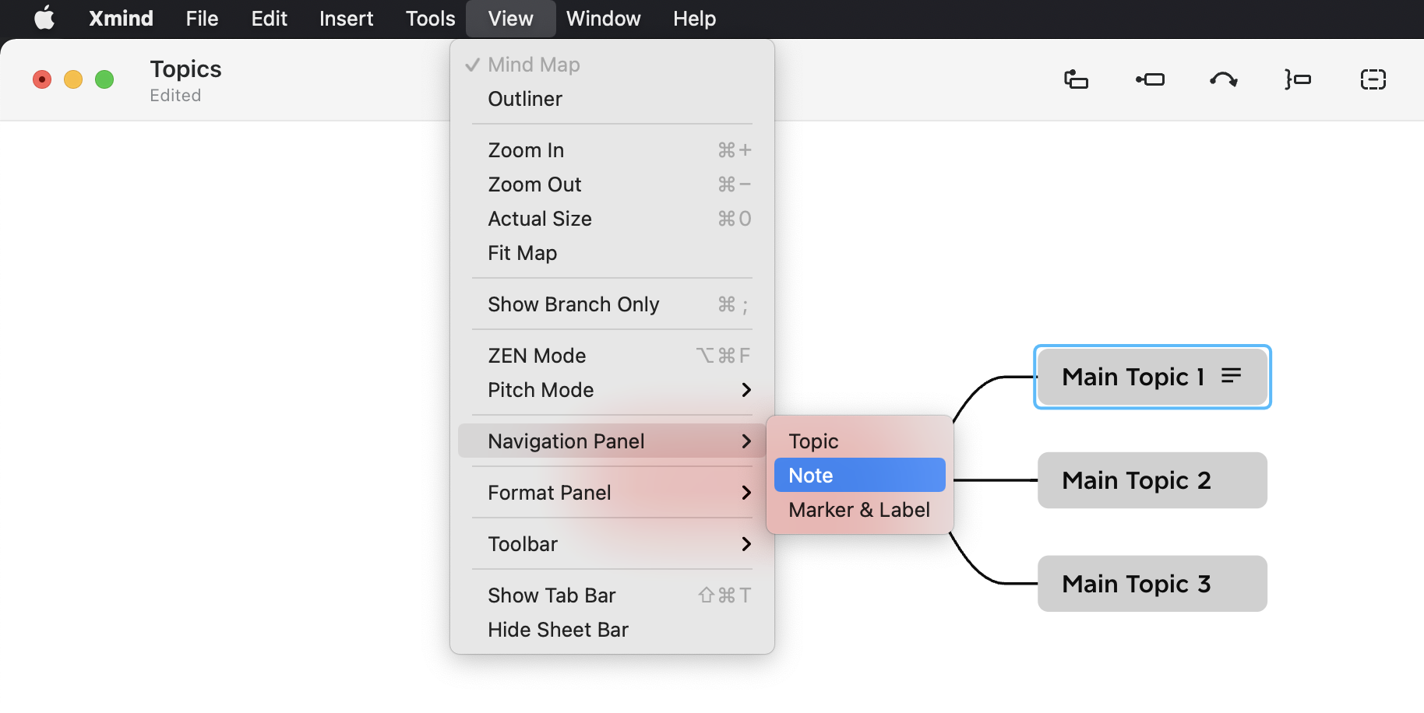Enter ZEN Mode from the menu
Screen dimensions: 1424x713
click(x=612, y=356)
